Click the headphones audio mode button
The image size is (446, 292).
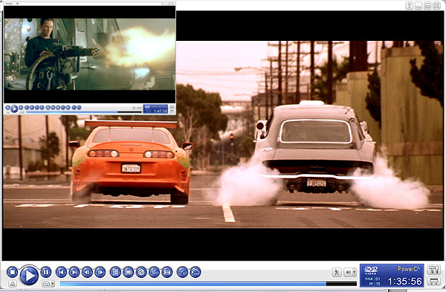pos(195,273)
